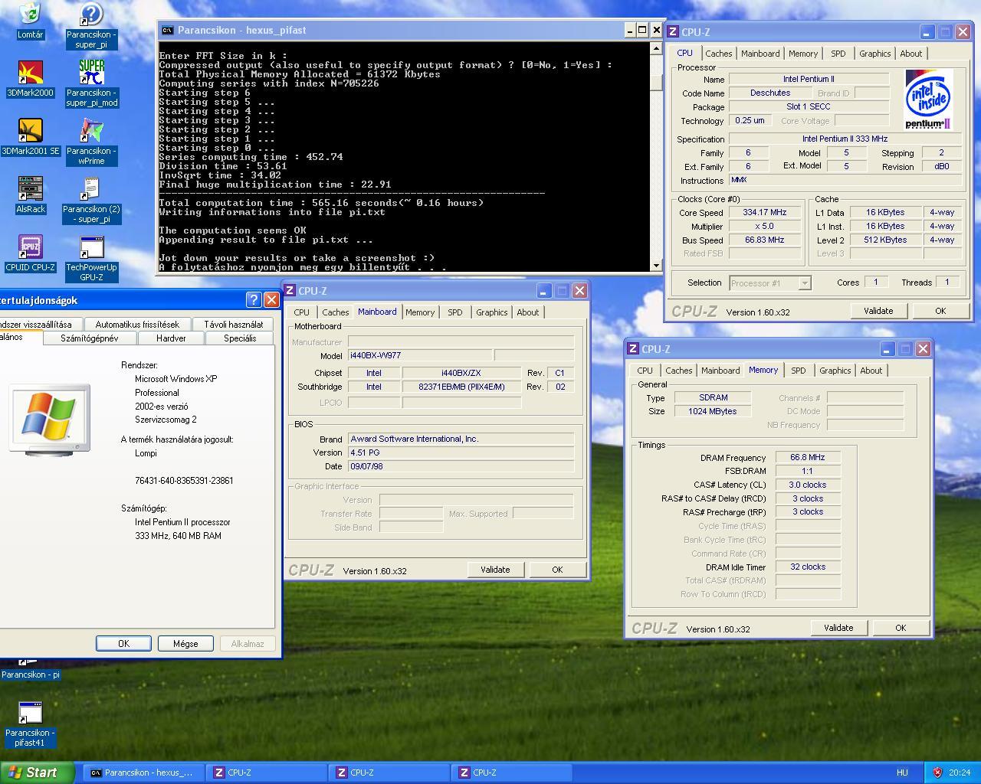
Task: Select the Memory tab in the Mainboard window
Action: click(420, 312)
